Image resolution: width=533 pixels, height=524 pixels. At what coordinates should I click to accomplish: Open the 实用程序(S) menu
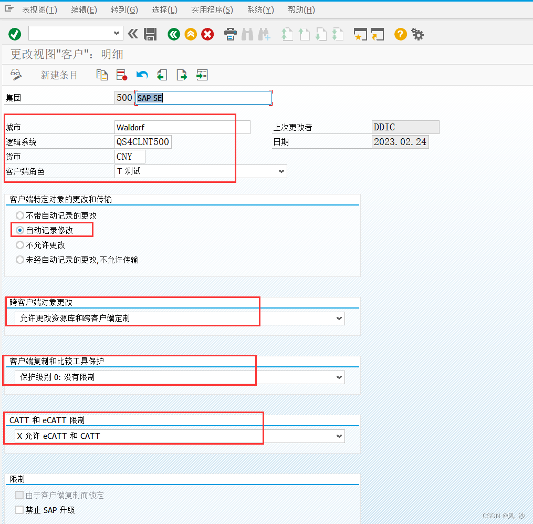(212, 10)
